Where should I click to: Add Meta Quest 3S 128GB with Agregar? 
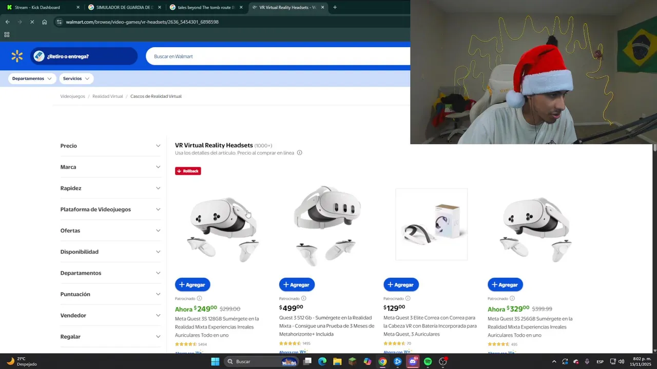coord(192,284)
